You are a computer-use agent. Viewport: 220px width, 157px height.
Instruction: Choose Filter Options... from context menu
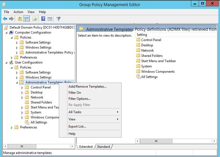tap(90, 99)
